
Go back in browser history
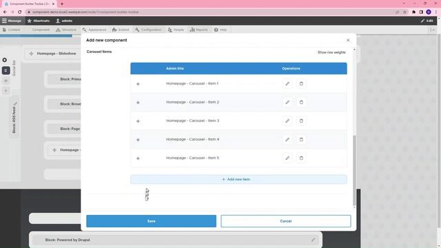[5, 12]
